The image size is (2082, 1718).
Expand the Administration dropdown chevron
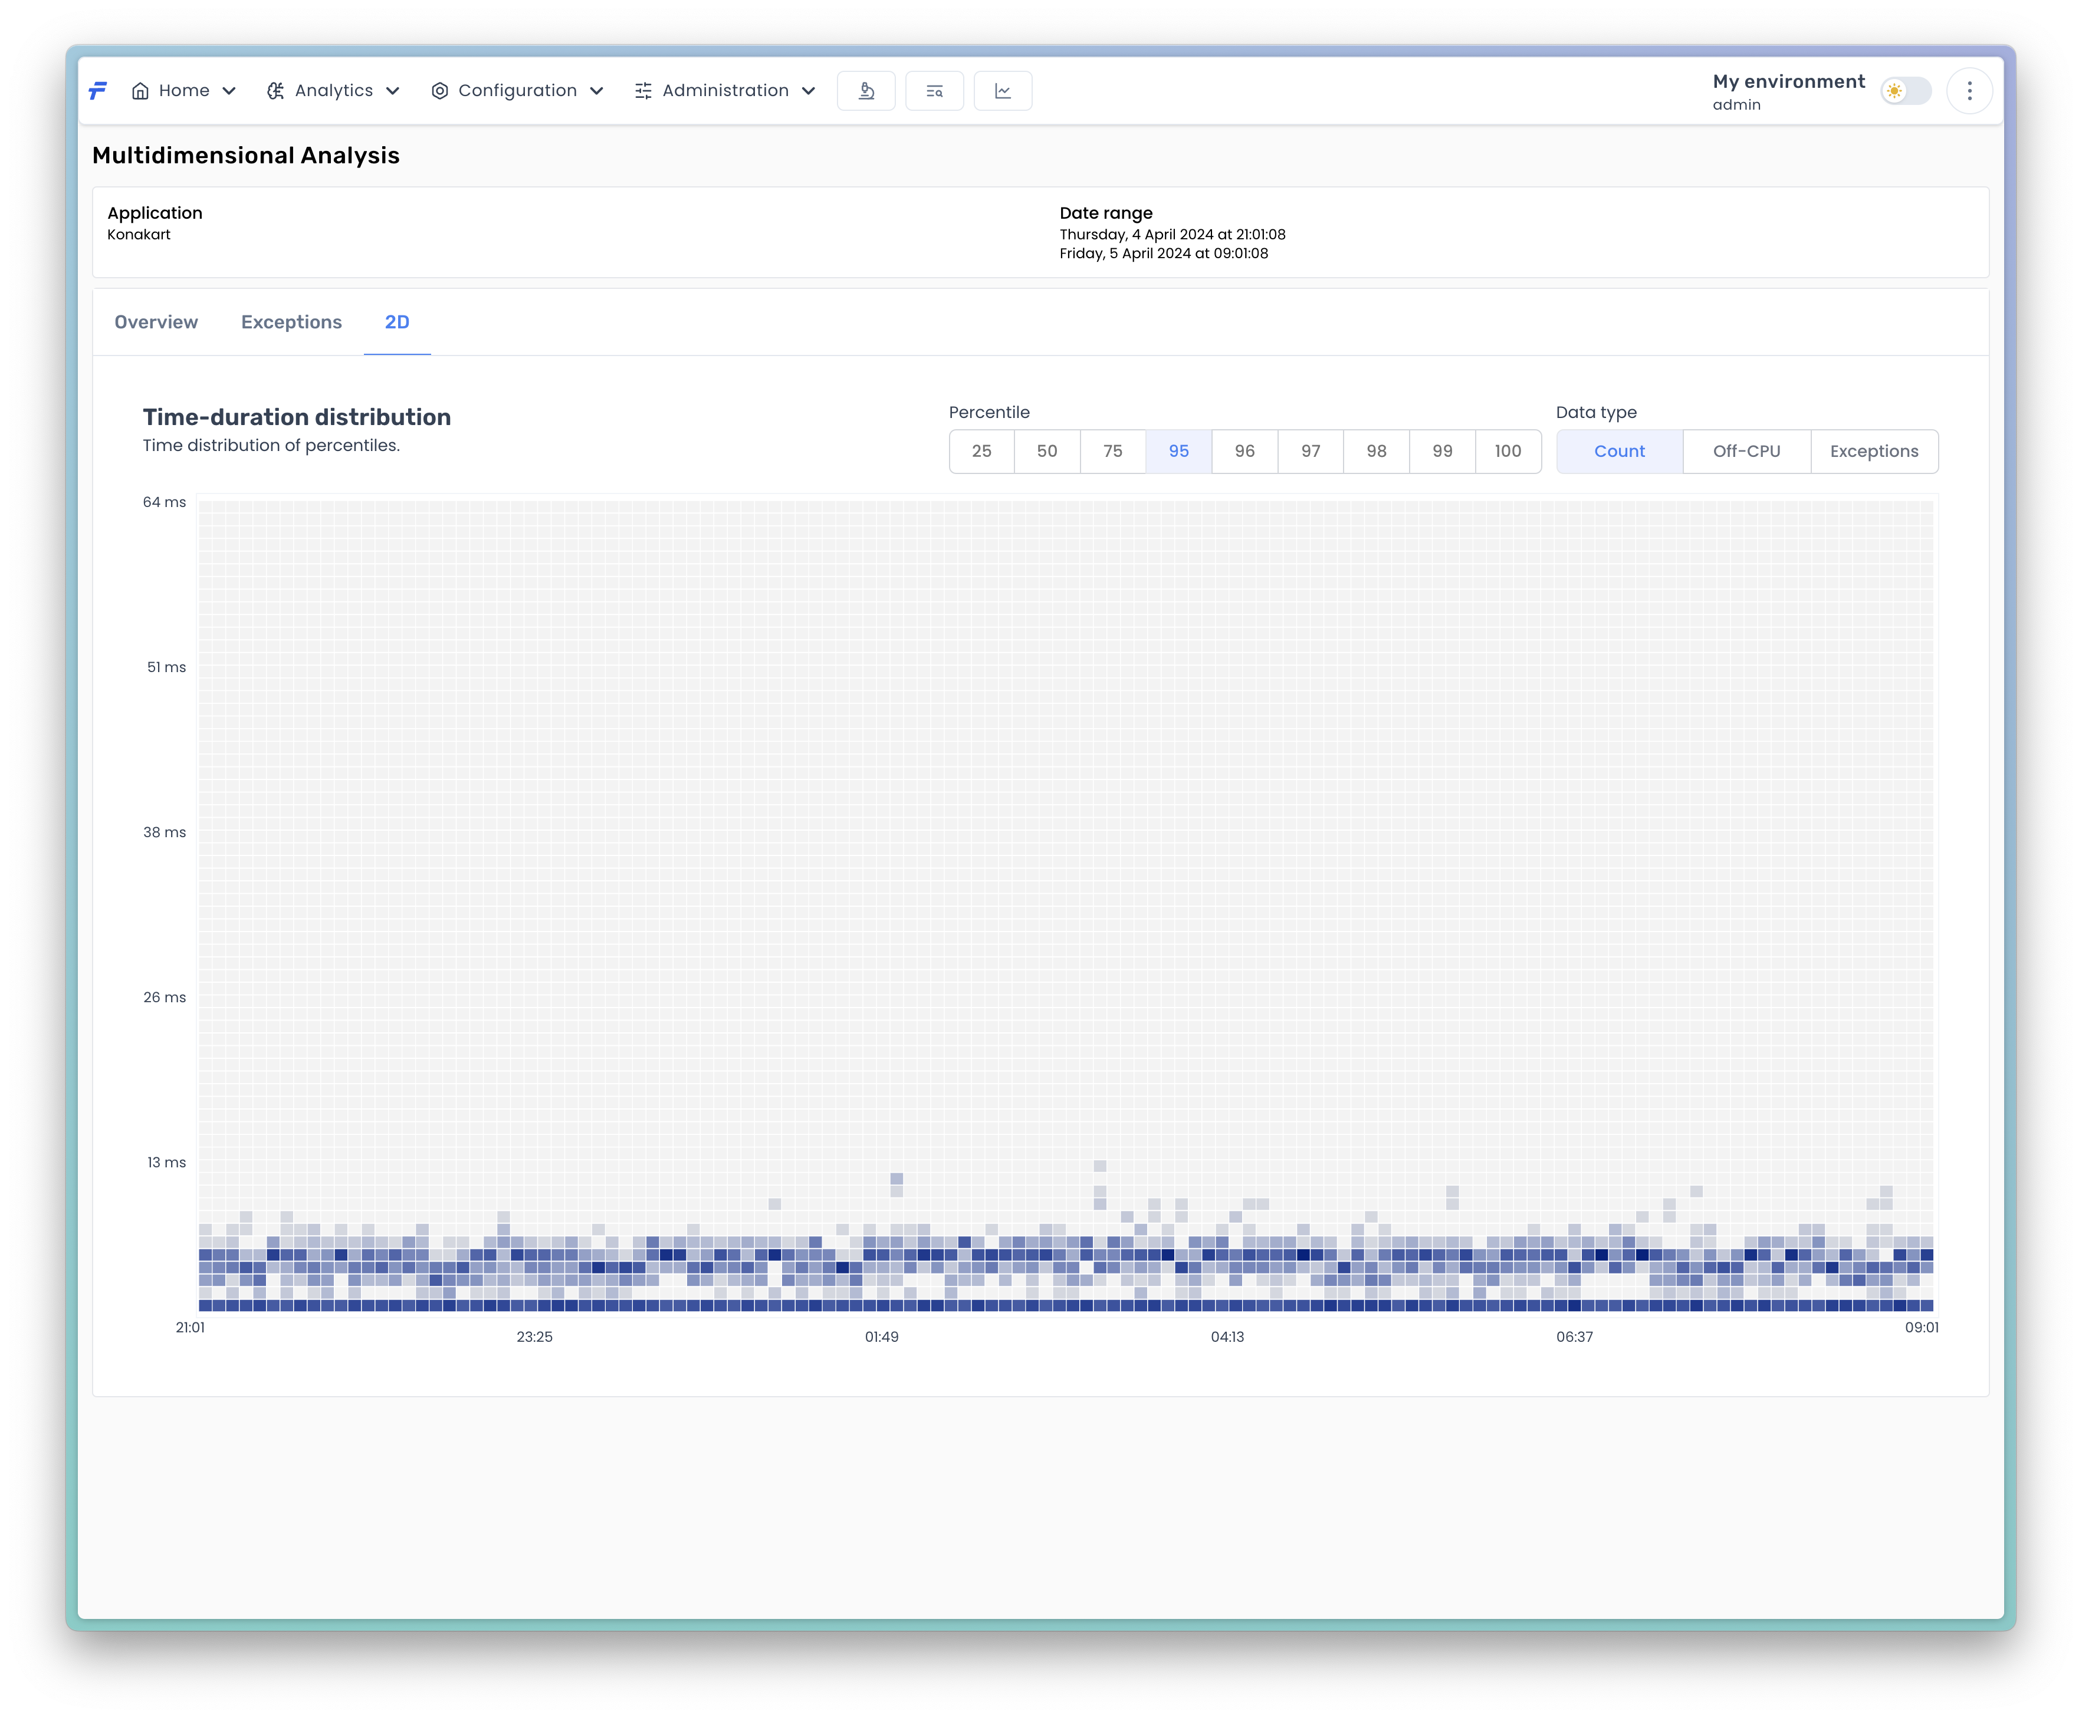[809, 91]
